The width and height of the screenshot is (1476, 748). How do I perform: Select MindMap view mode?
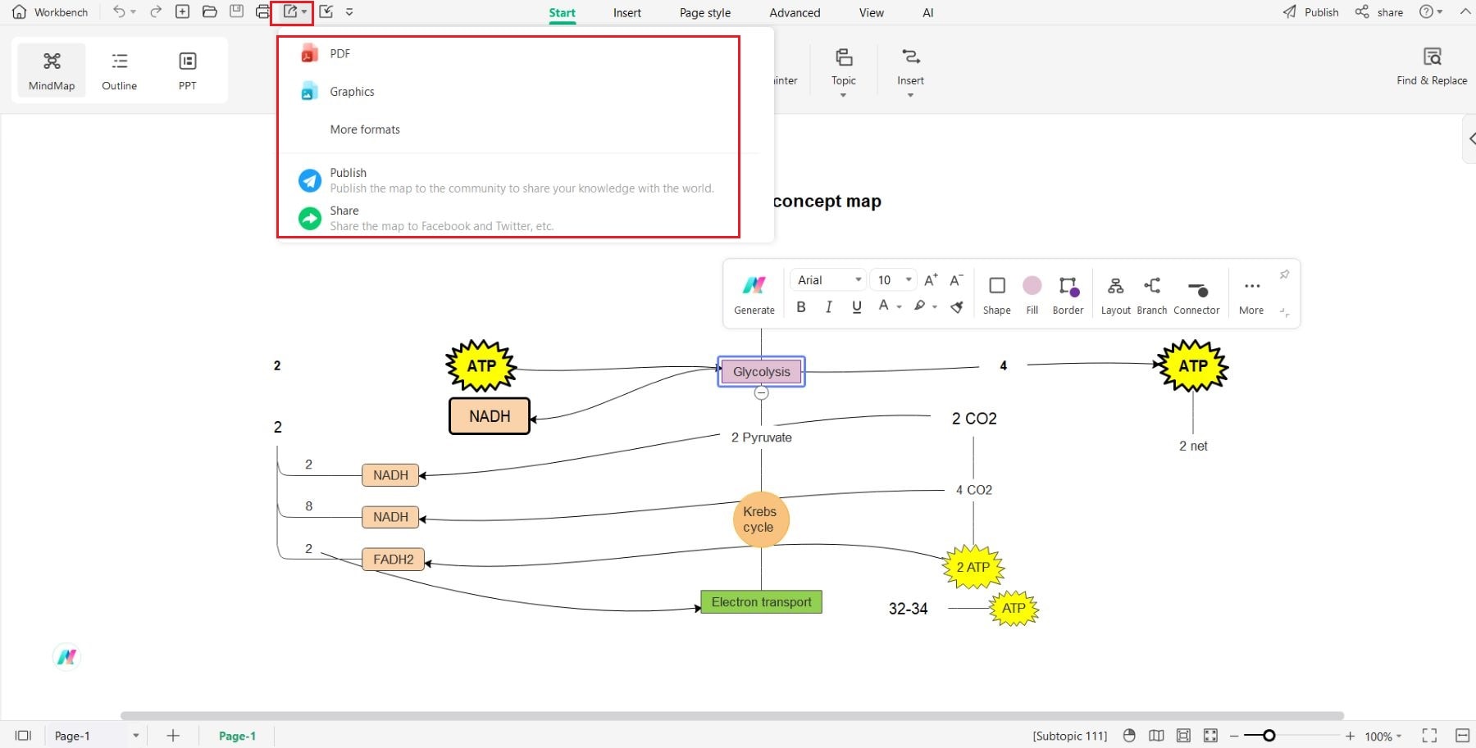pos(52,70)
